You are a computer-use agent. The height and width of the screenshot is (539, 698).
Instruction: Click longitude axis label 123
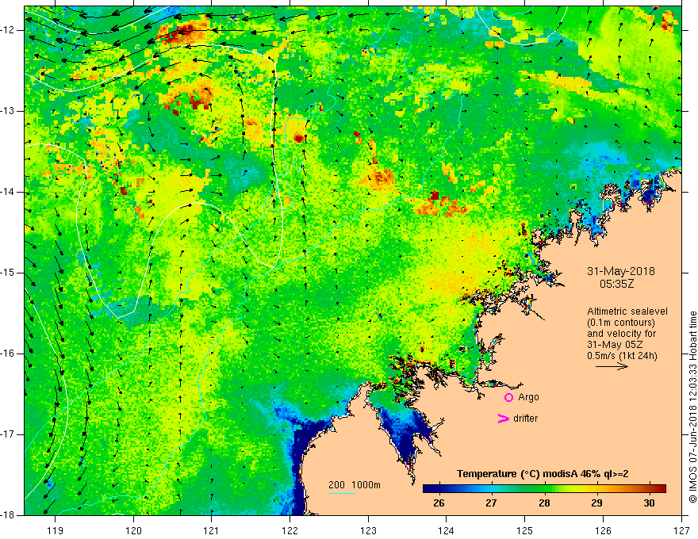(368, 530)
